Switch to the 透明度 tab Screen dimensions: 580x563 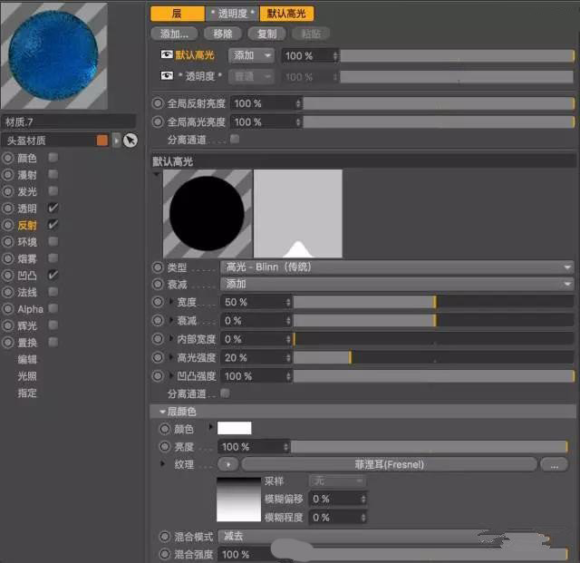[232, 14]
